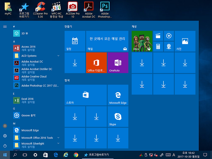Expand Microsoft Office 2016 Tools folder chevron
212x159 pixels.
point(58,138)
